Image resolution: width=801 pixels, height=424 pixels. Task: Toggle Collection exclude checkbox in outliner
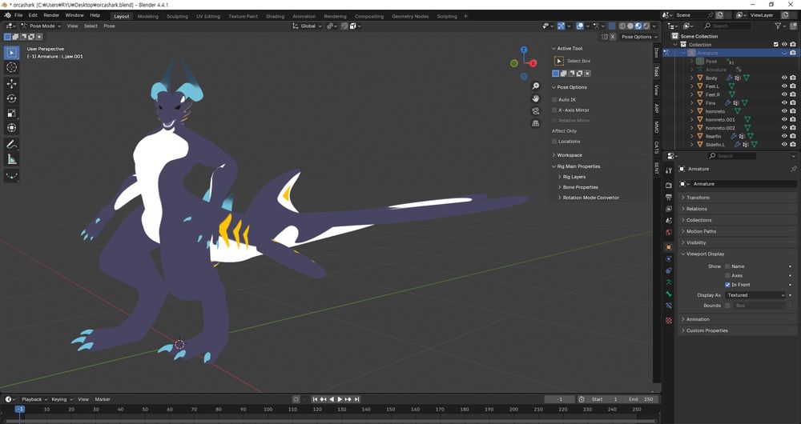[x=776, y=44]
